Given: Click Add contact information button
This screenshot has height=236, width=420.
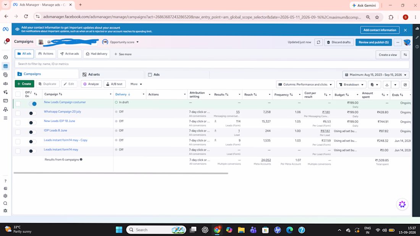Looking at the screenshot, I should (x=380, y=30).
